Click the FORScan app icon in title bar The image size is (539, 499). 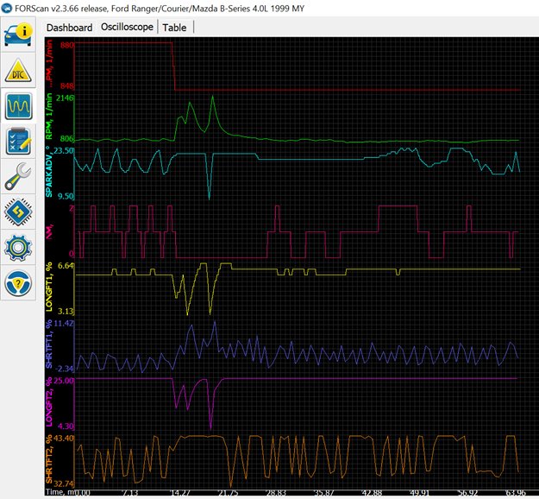click(x=8, y=8)
